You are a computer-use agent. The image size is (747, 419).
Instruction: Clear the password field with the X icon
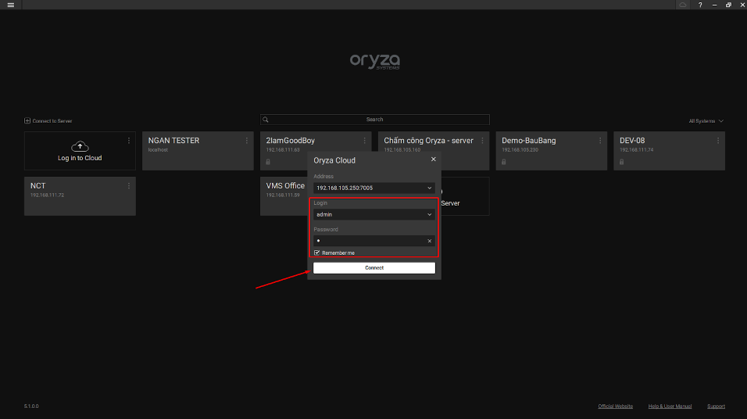coord(429,242)
